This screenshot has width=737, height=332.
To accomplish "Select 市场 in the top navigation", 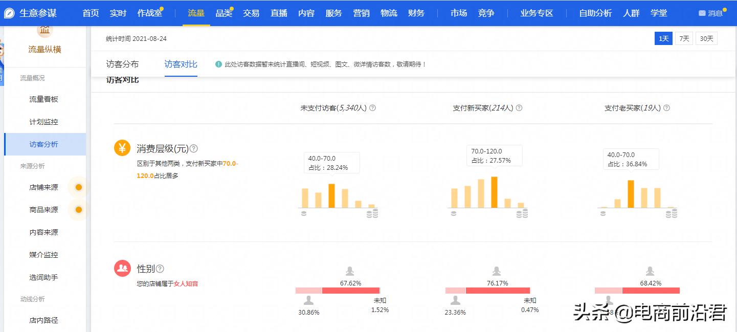I will coord(458,13).
